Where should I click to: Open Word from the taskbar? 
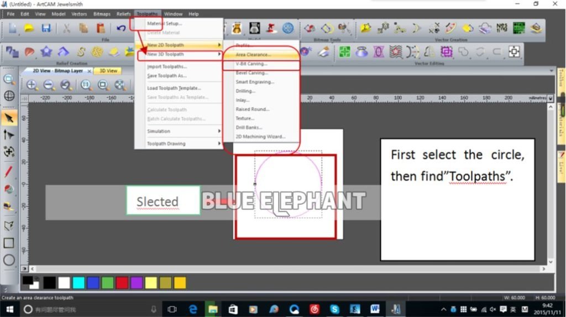tap(375, 309)
